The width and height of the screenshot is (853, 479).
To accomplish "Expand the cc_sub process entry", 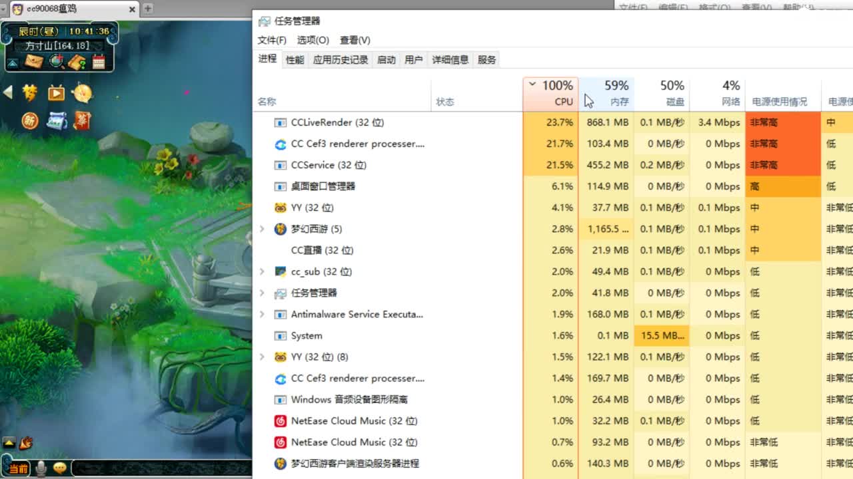I will click(x=261, y=271).
